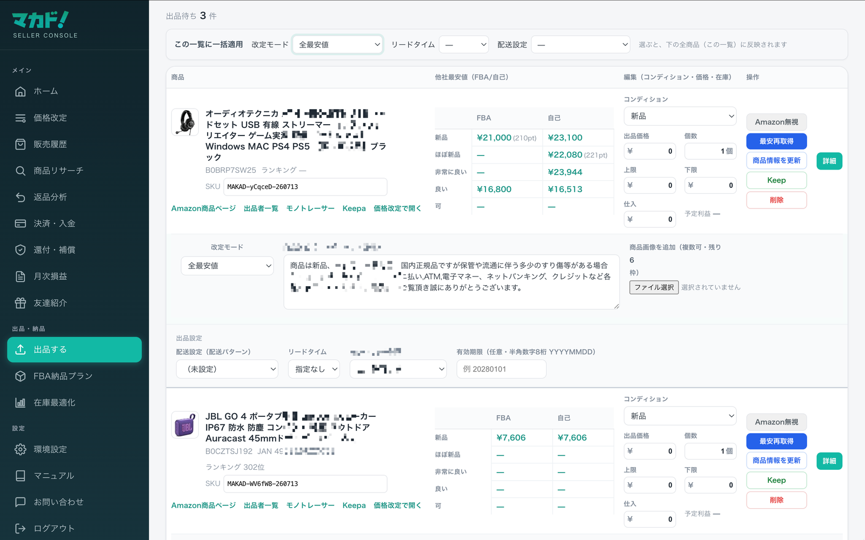Viewport: 865px width, 540px height.
Task: Click the manual book icon
Action: pyautogui.click(x=21, y=476)
